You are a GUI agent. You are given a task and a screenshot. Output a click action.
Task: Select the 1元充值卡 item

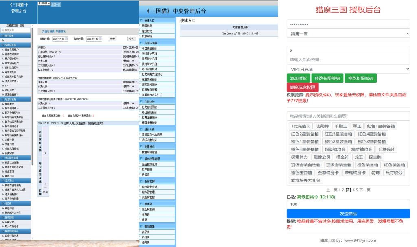(301, 126)
